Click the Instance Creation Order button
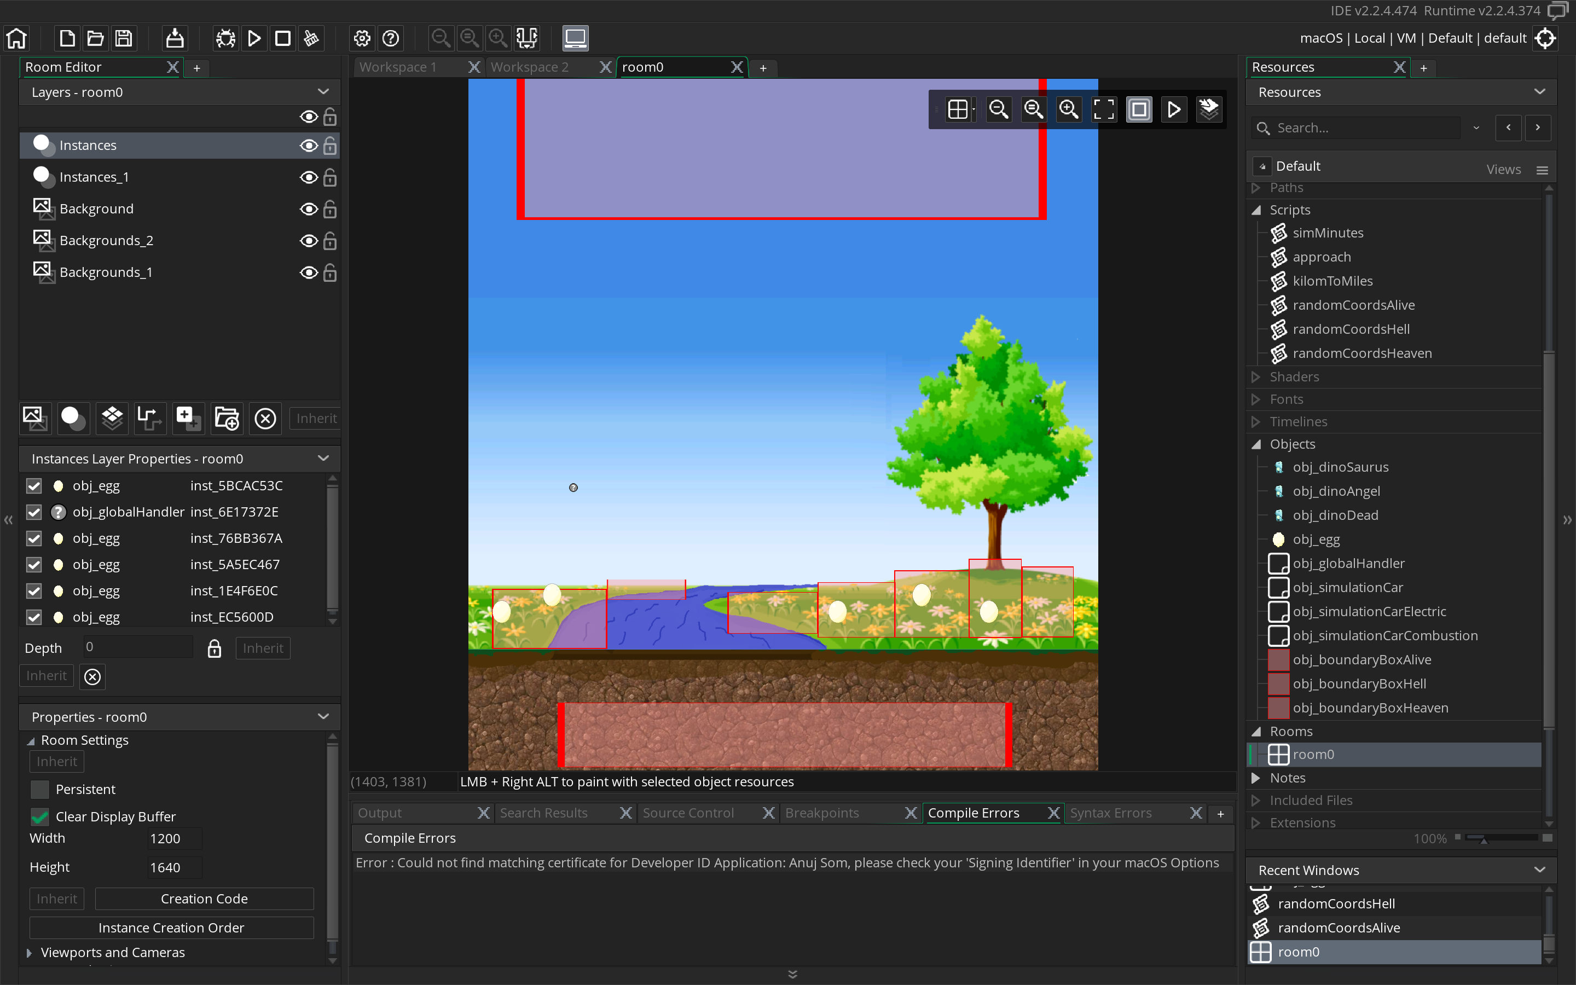The image size is (1576, 985). click(171, 928)
